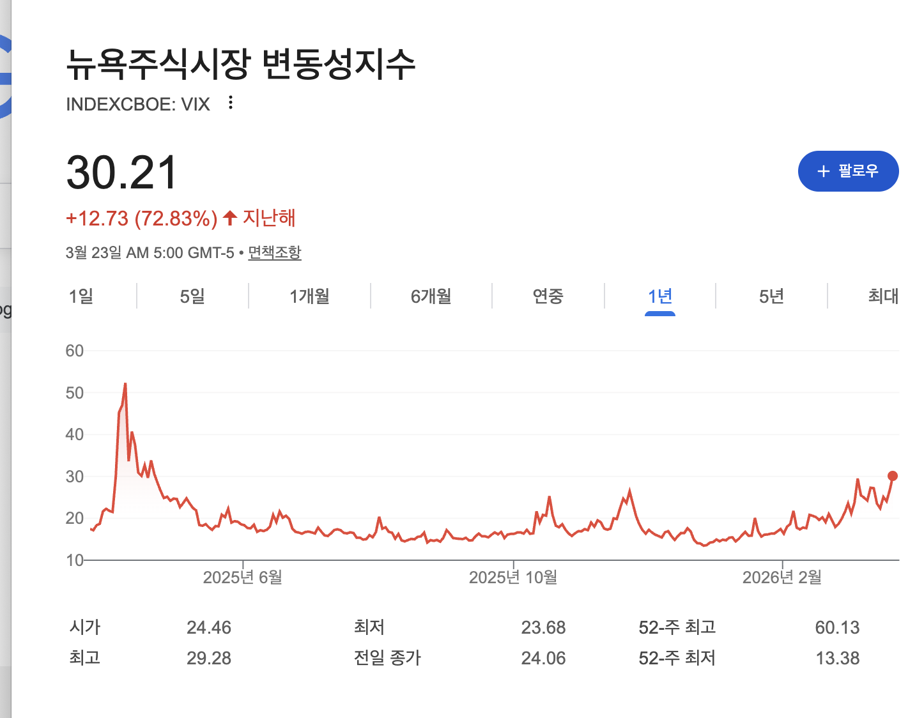924x718 pixels.
Task: Click the 52-주 최고 value 60.13
Action: point(837,627)
